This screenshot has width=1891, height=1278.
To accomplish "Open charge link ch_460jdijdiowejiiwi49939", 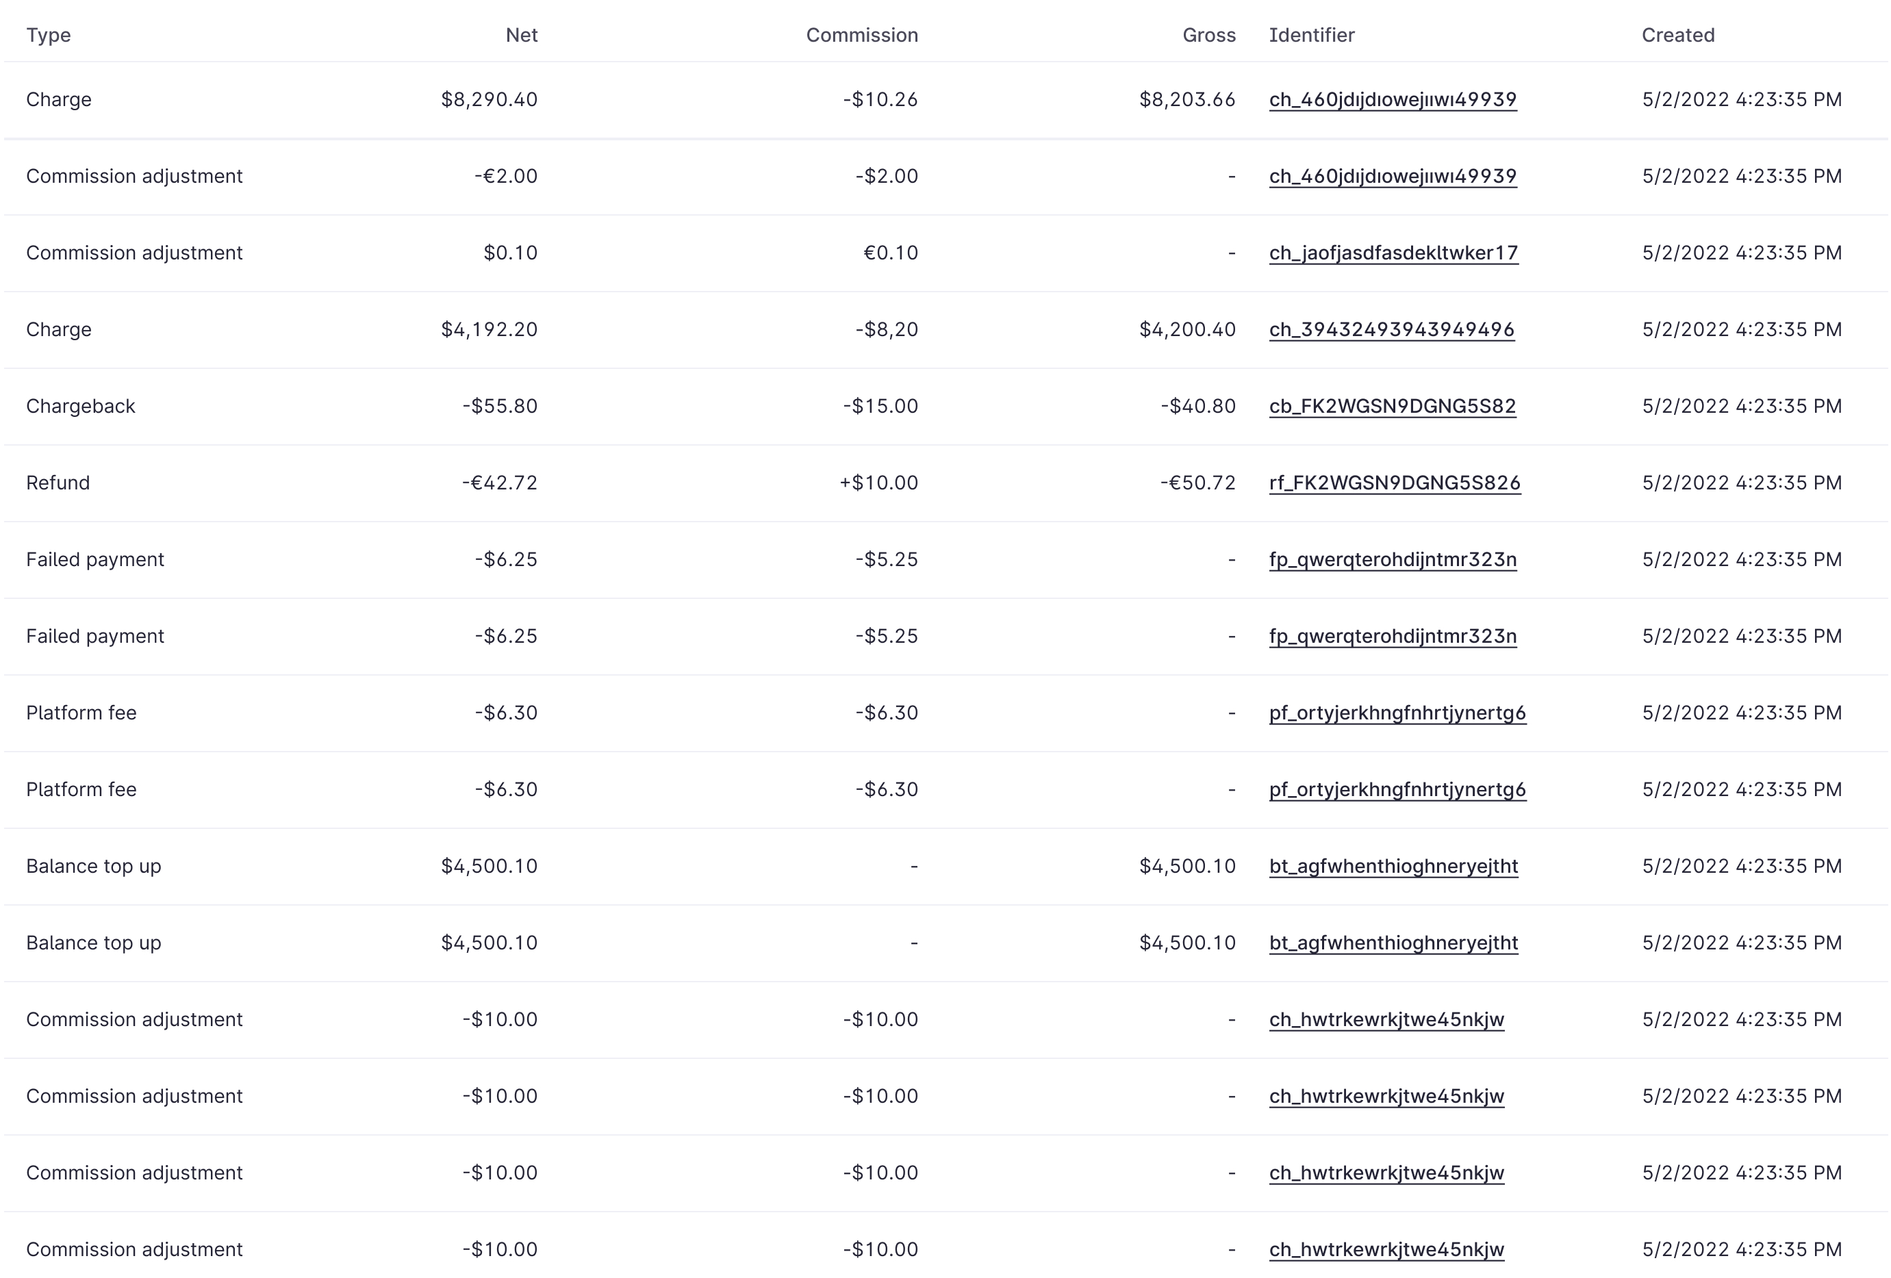I will coord(1392,99).
